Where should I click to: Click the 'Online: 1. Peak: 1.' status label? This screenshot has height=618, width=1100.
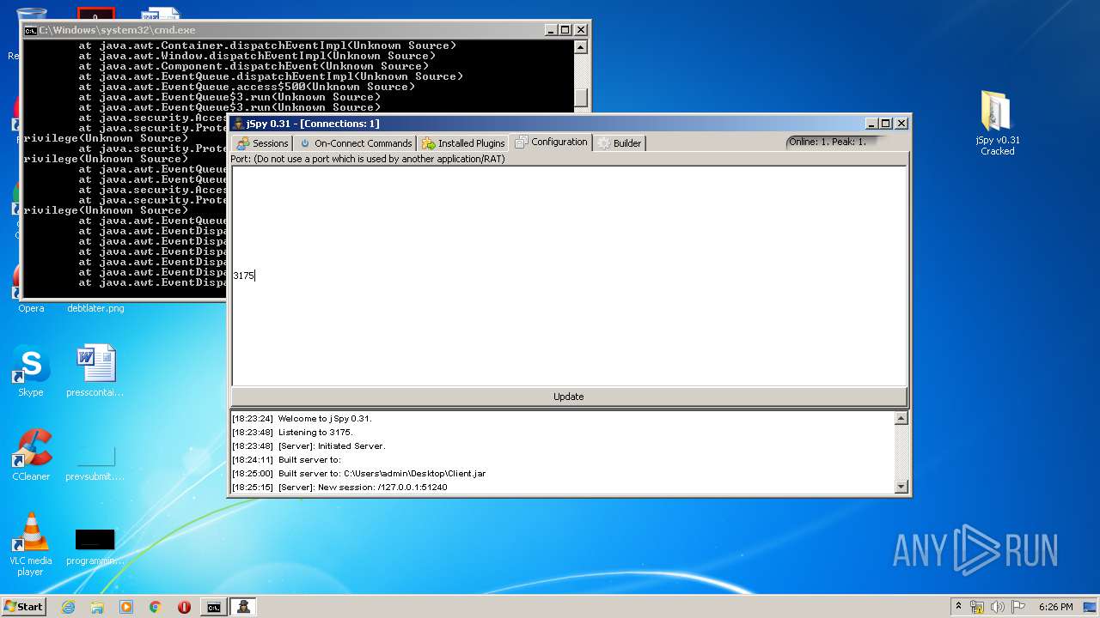(x=827, y=142)
